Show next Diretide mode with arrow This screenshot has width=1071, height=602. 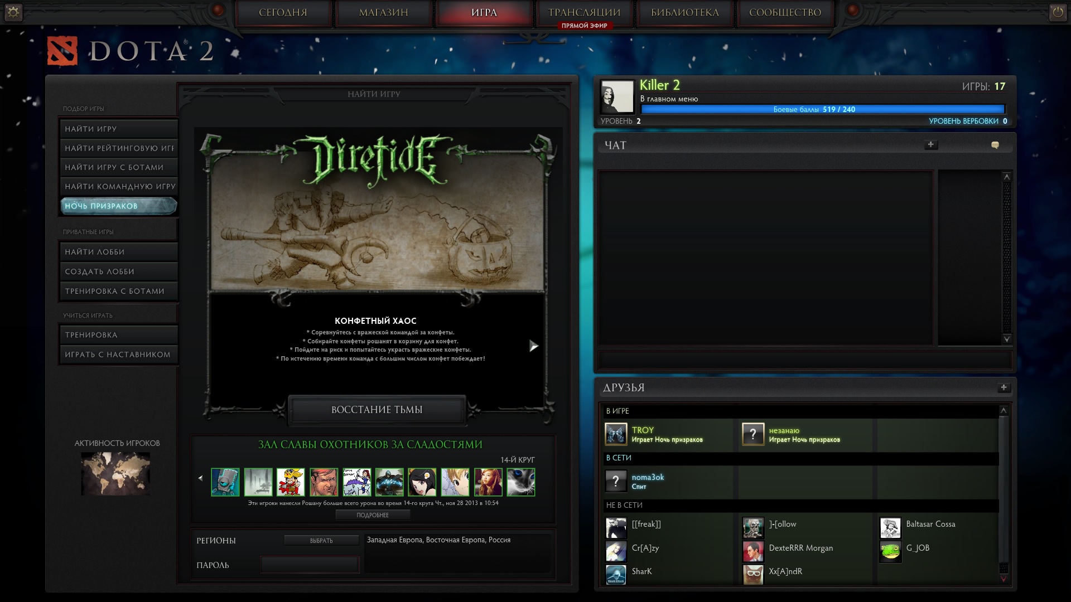coord(533,346)
